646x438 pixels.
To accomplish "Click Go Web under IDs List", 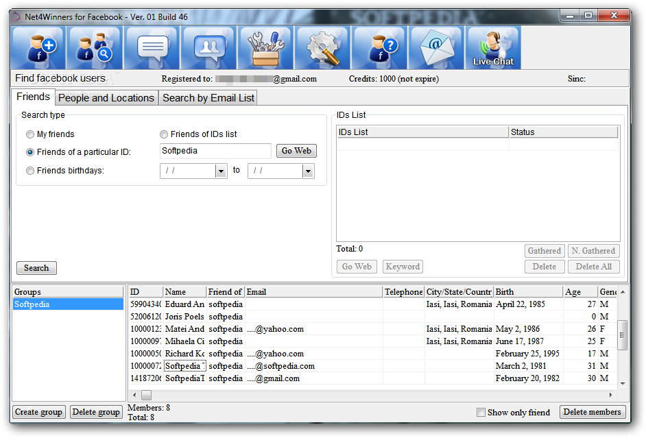I will 357,267.
